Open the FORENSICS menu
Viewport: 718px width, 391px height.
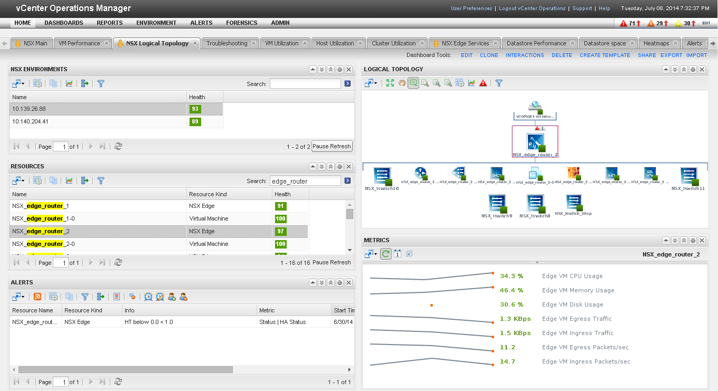(241, 23)
